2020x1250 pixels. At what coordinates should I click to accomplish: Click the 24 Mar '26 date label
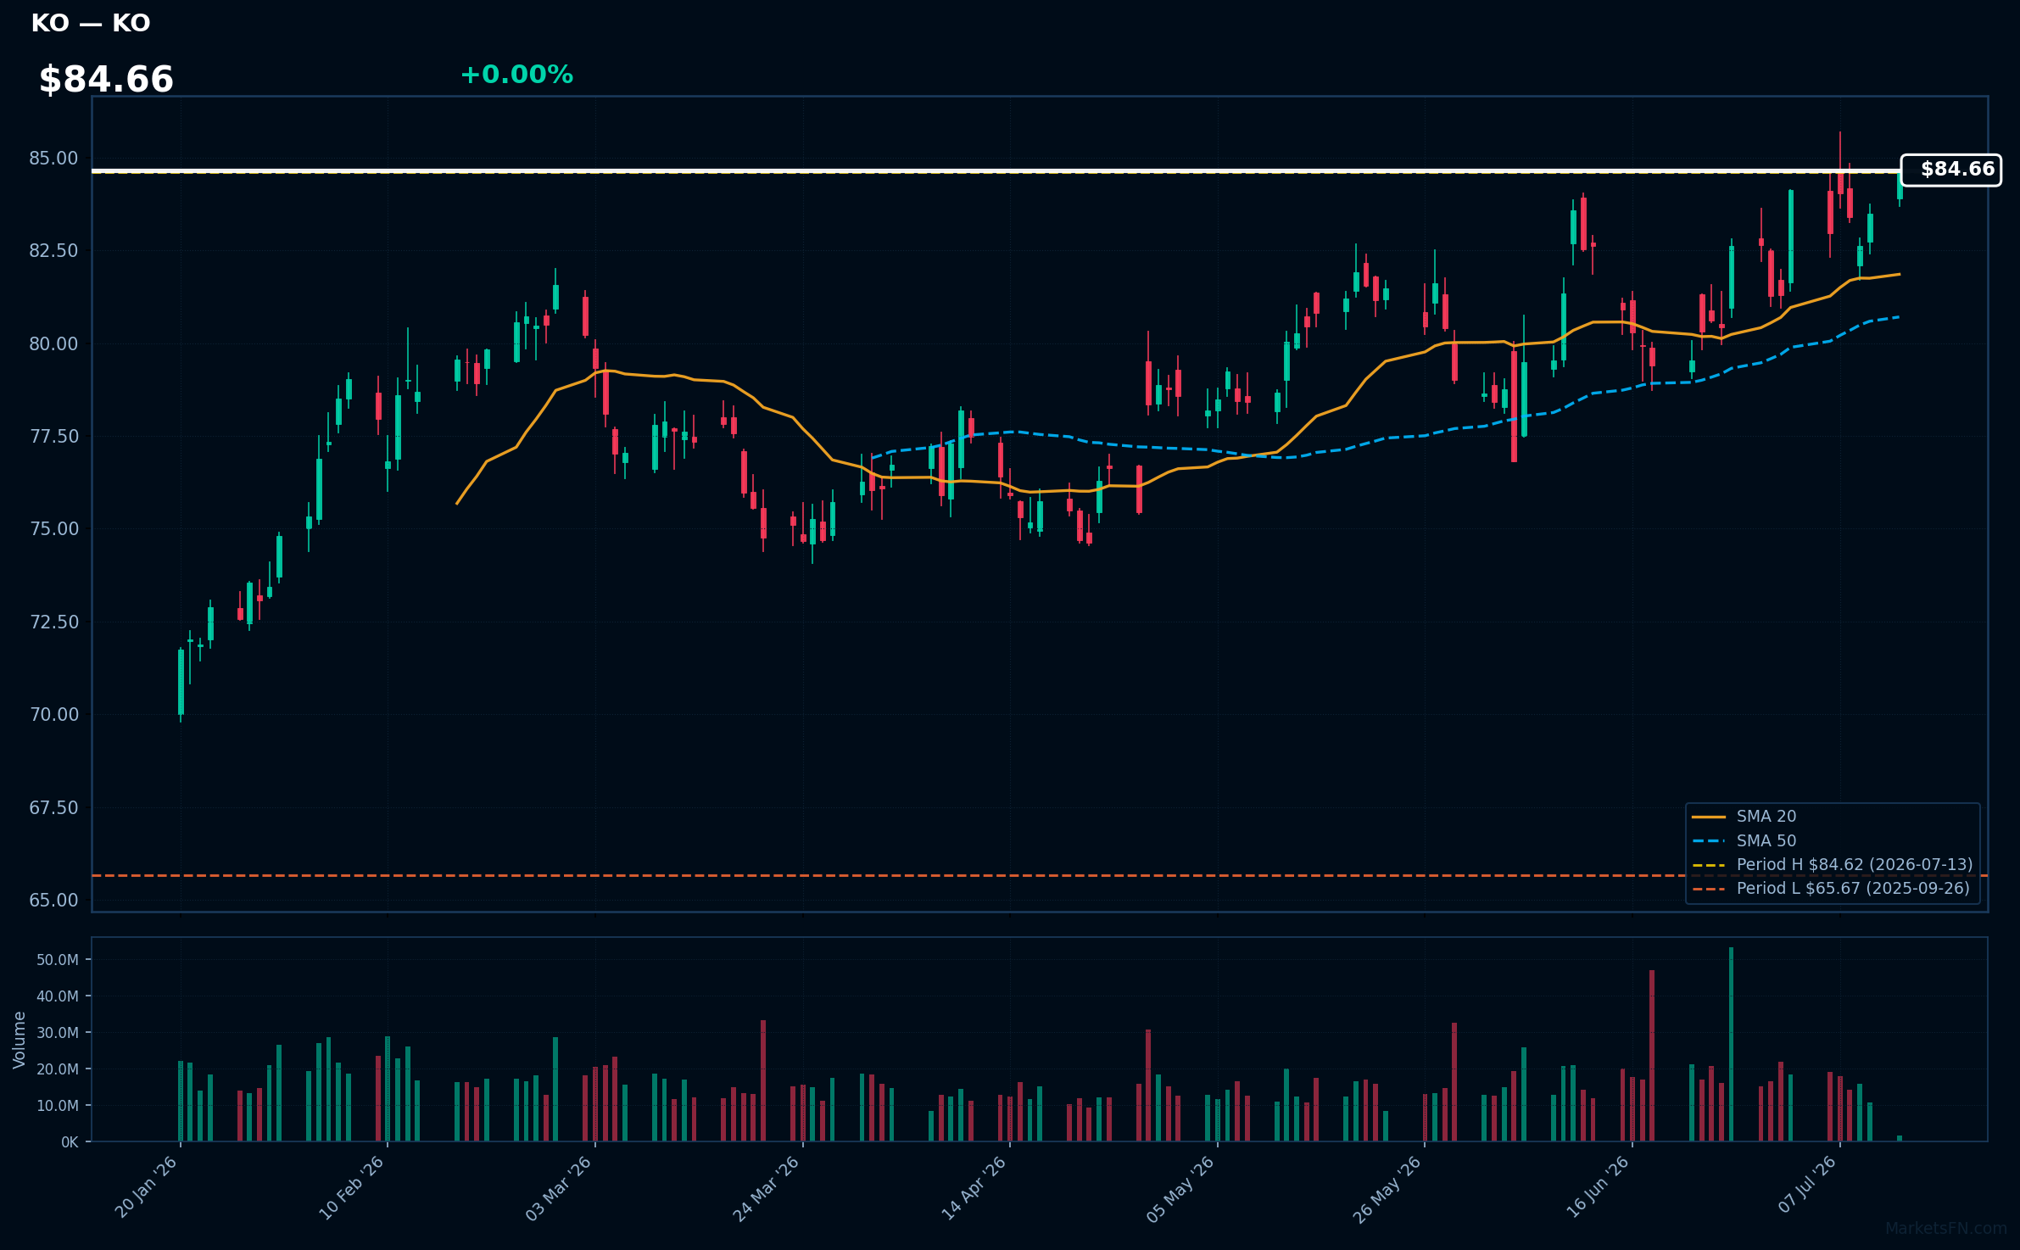(766, 1188)
